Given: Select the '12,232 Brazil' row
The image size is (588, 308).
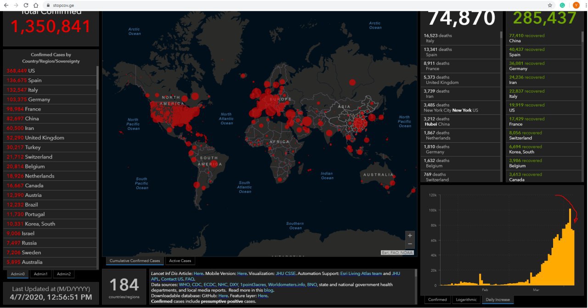Looking at the screenshot, I should pyautogui.click(x=51, y=205).
